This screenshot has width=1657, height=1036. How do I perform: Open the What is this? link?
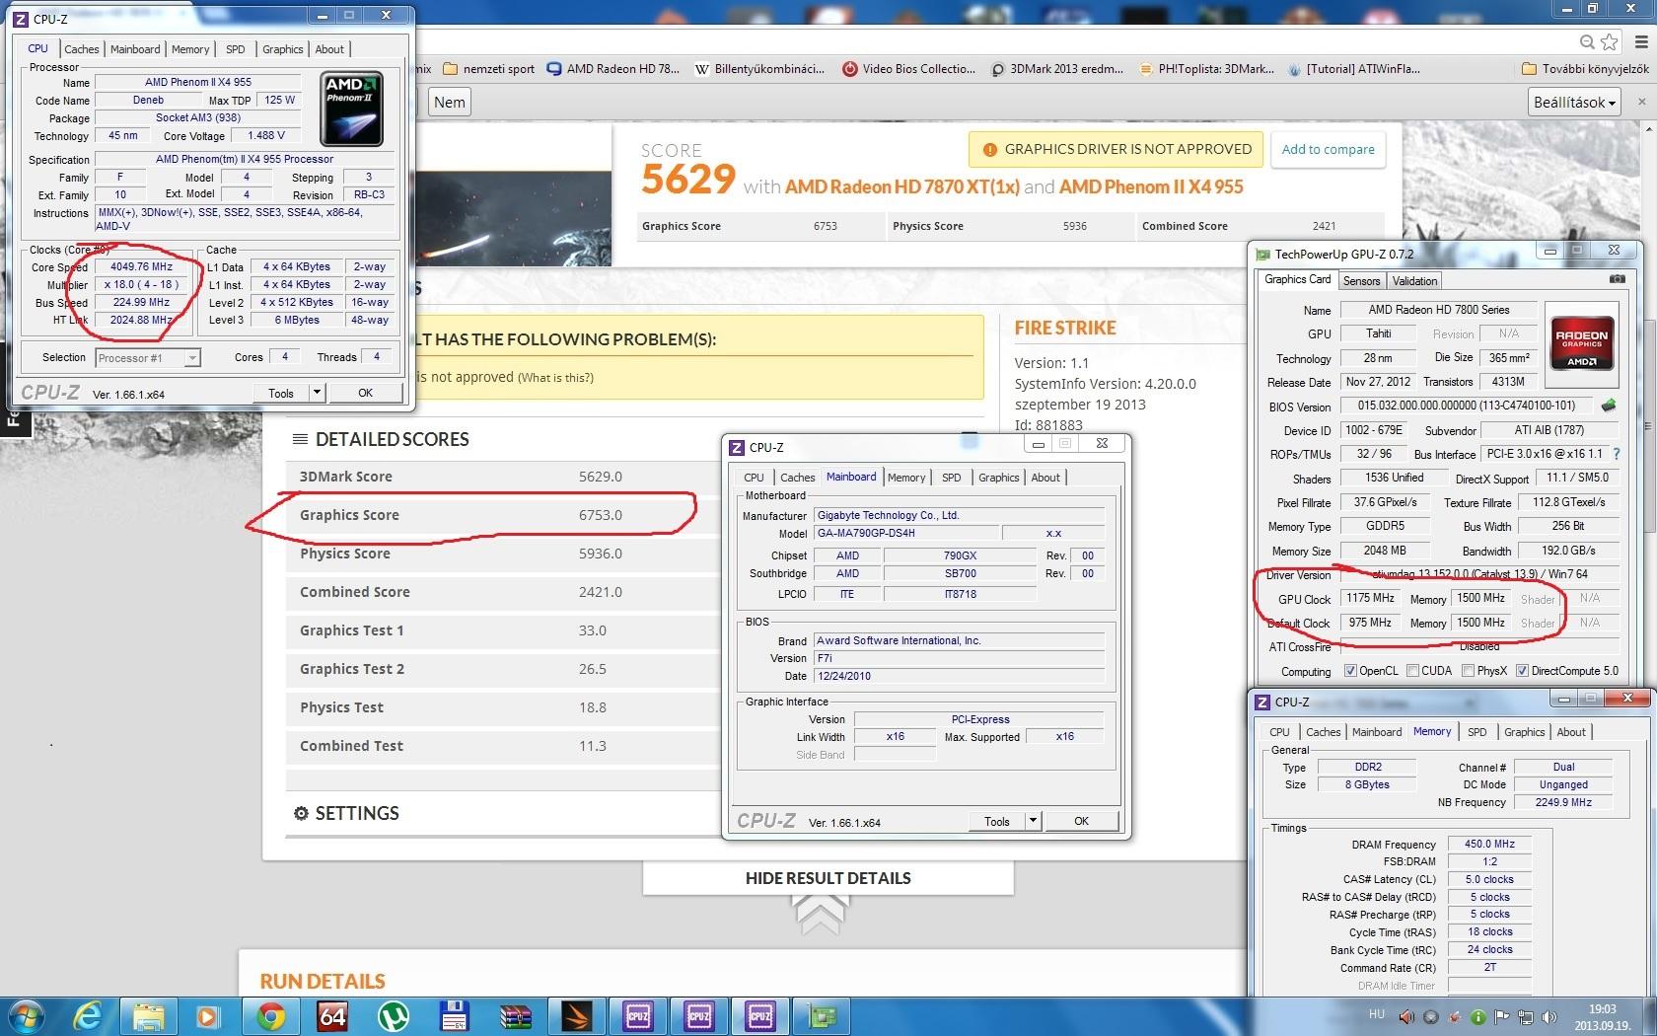pos(555,378)
